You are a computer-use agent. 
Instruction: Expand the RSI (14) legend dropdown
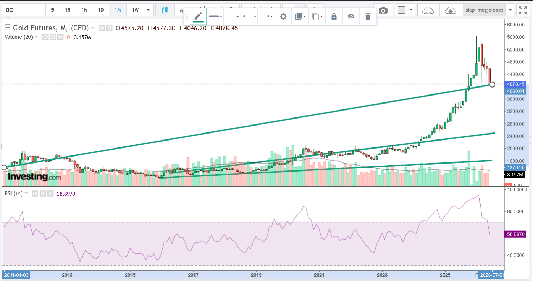27,193
